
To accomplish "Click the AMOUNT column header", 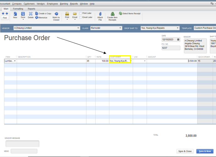I will pos(152,57).
